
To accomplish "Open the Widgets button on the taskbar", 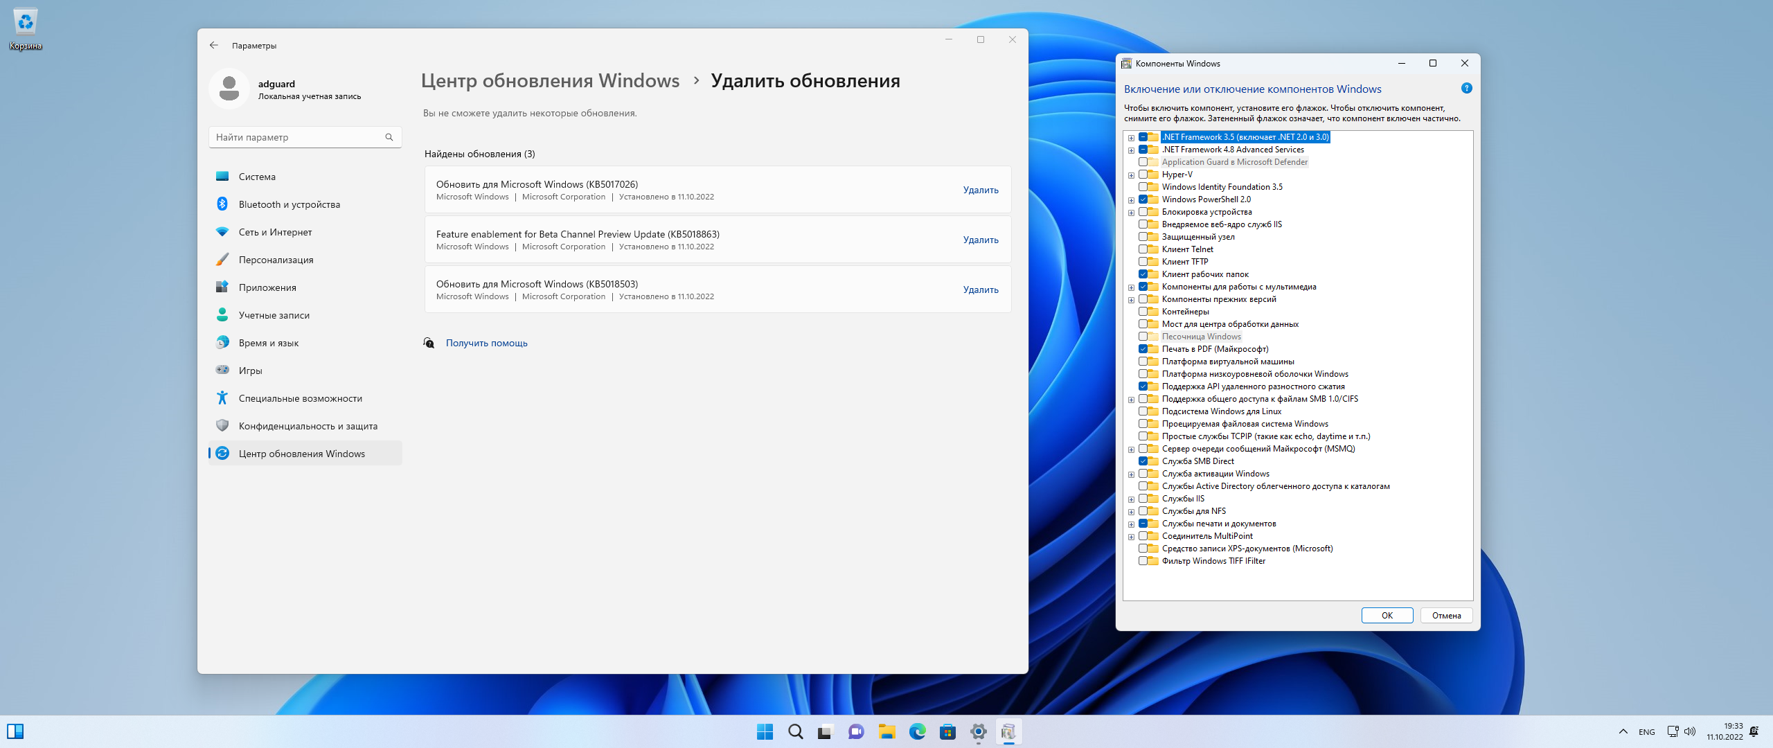I will click(15, 732).
